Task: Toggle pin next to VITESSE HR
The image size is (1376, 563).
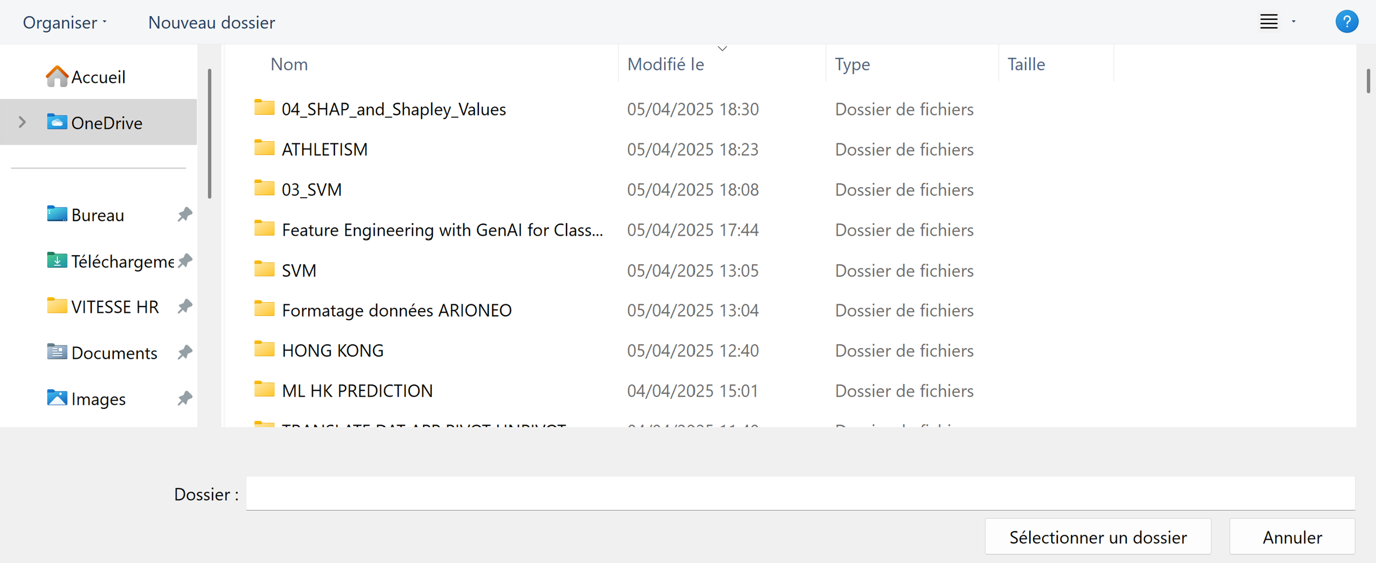Action: (185, 307)
